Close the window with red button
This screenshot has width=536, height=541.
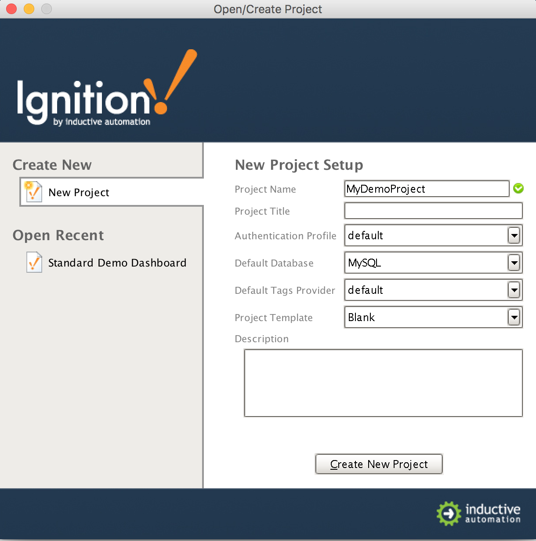click(x=11, y=9)
